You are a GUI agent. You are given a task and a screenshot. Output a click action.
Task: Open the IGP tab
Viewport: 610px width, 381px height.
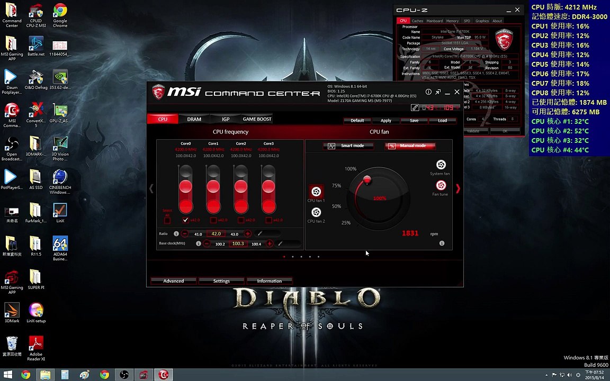pos(226,119)
